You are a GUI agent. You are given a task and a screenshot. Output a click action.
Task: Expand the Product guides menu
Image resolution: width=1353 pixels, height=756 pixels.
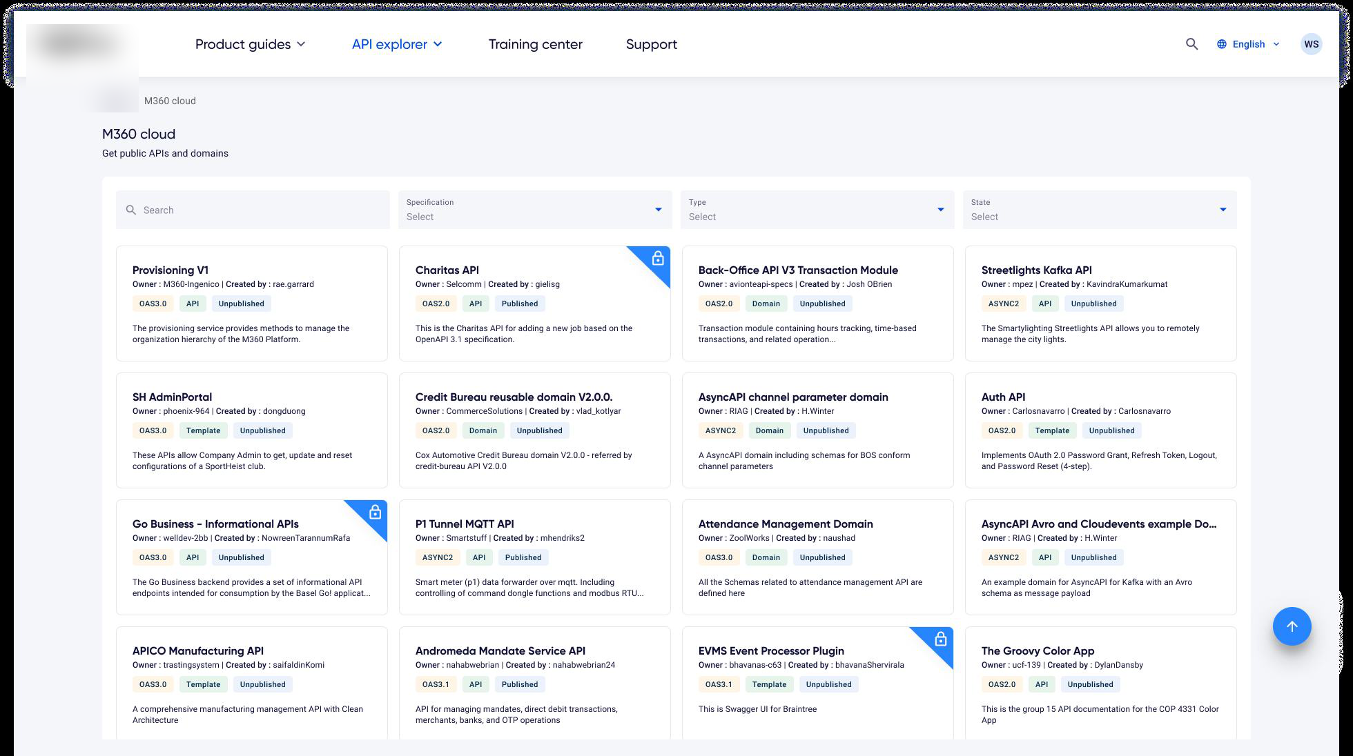click(250, 44)
